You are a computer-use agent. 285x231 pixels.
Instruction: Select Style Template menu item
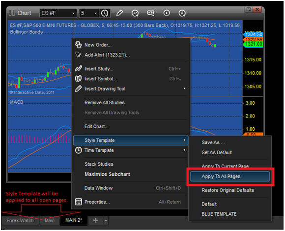[131, 140]
